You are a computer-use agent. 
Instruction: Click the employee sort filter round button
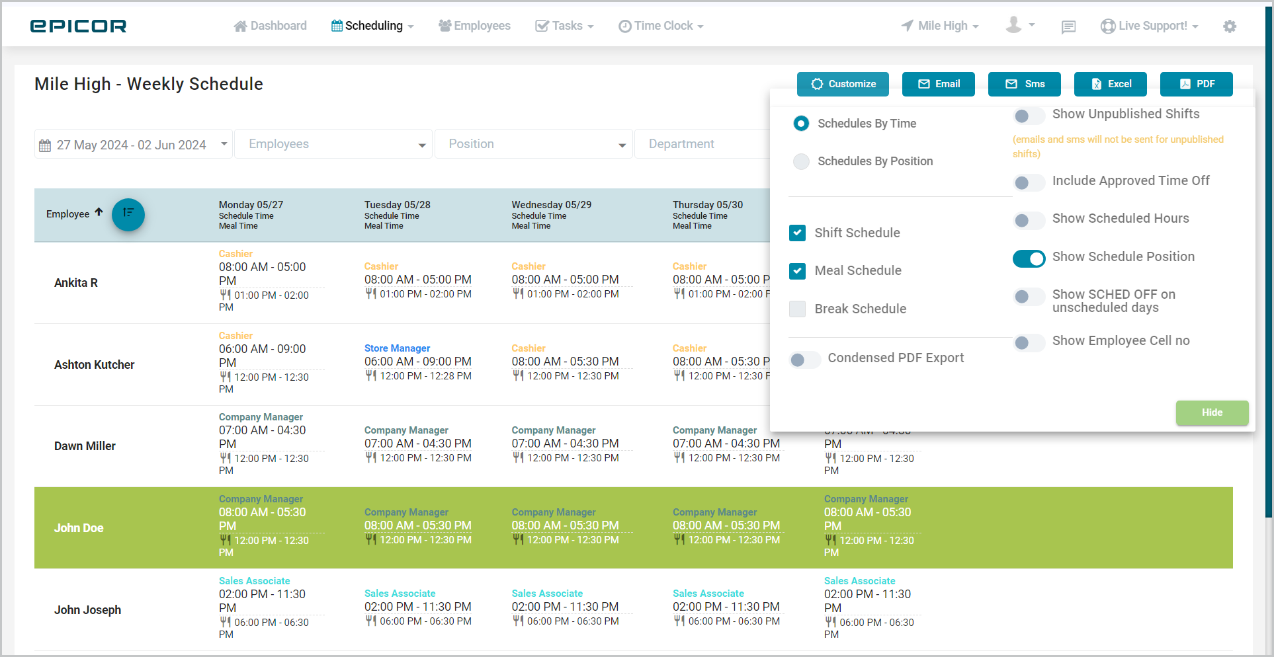(128, 214)
